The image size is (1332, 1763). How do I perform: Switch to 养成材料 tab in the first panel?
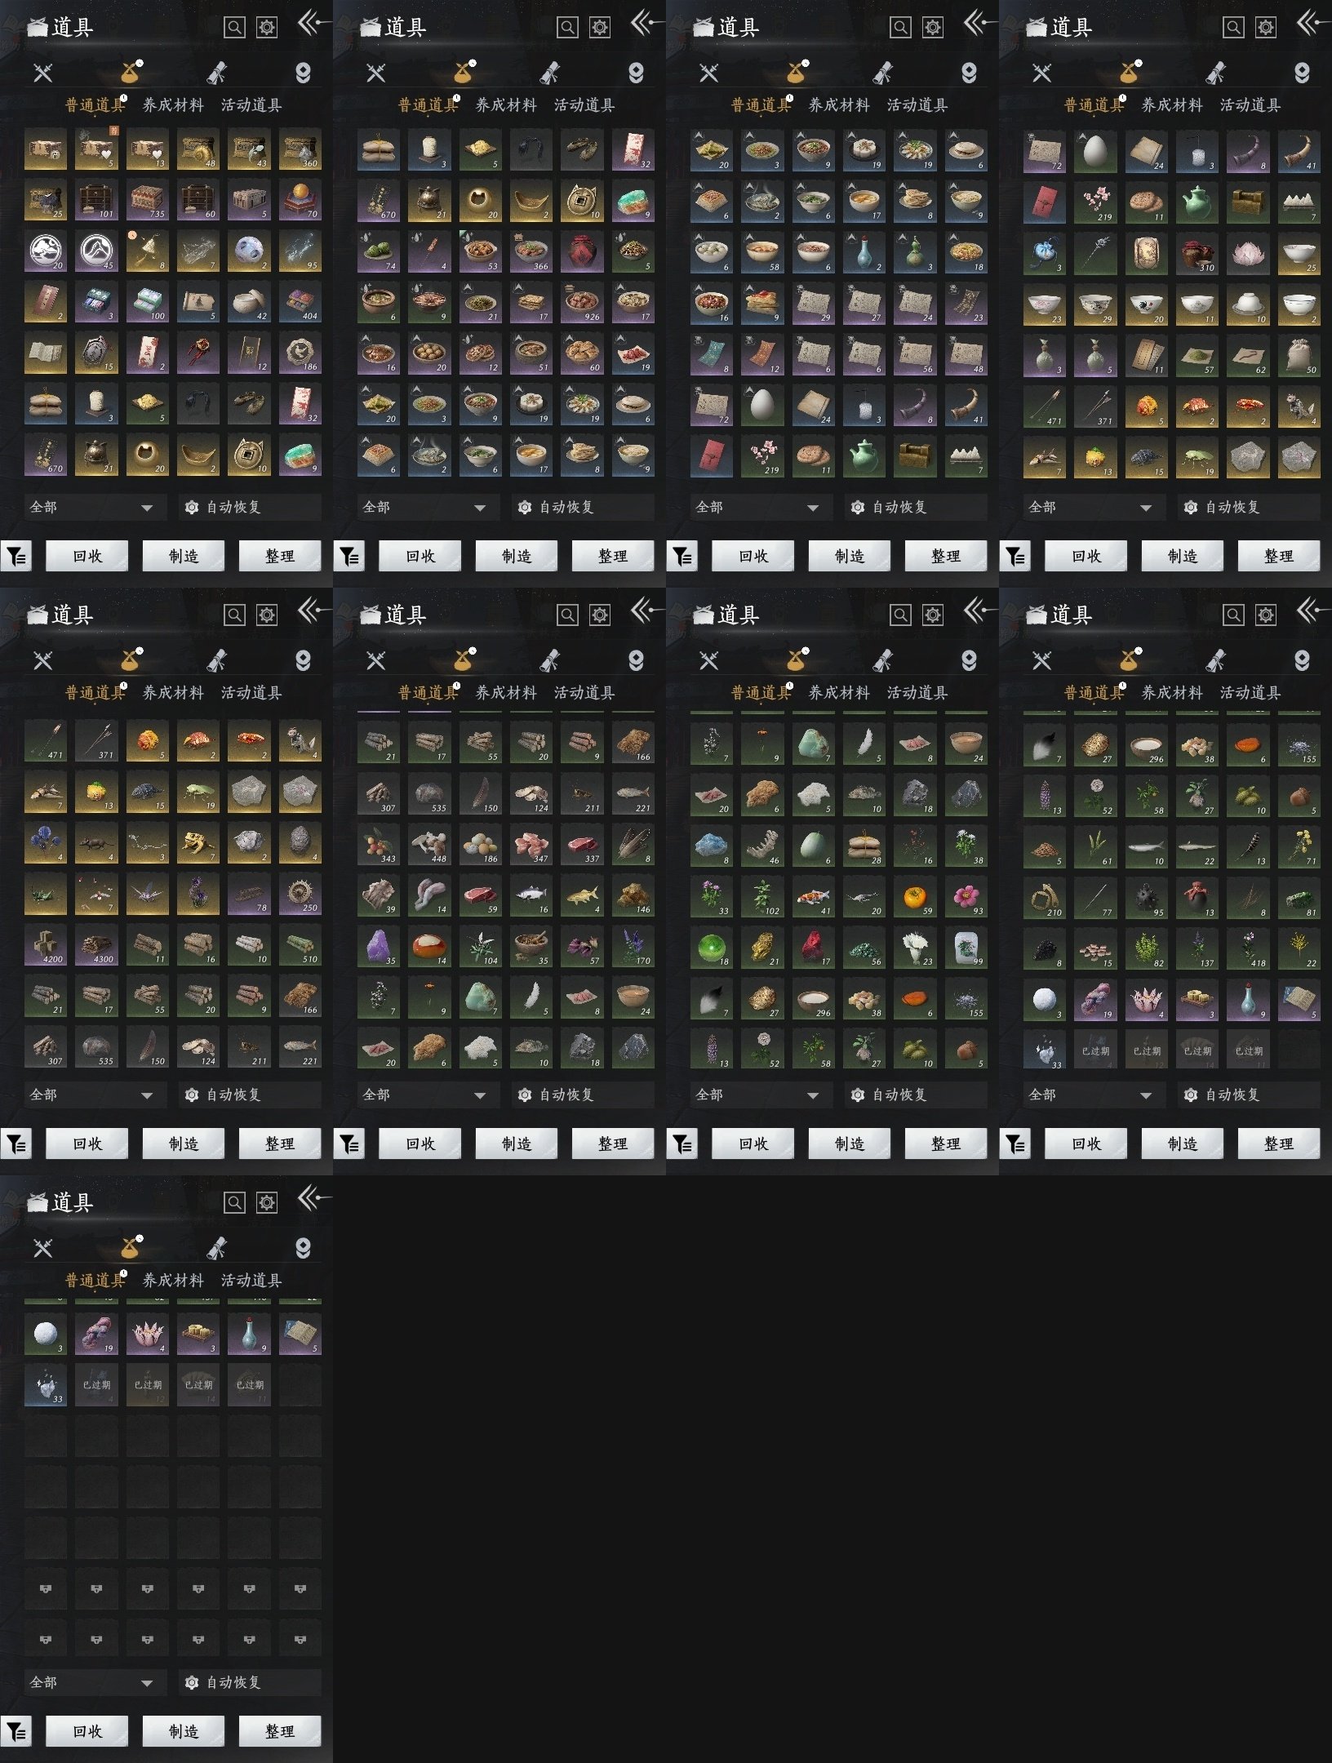(173, 105)
